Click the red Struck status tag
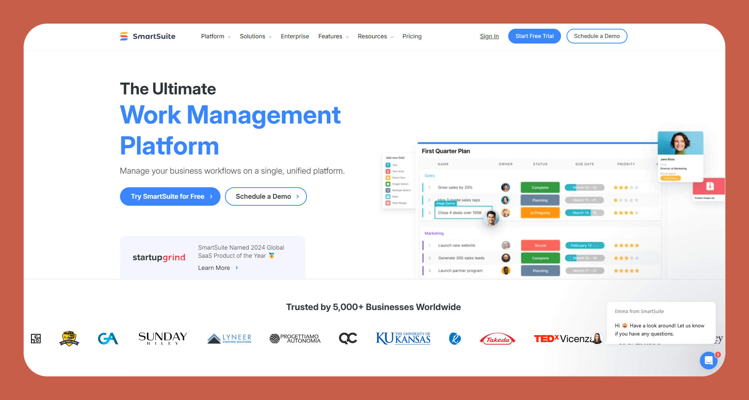The width and height of the screenshot is (749, 400). [540, 246]
